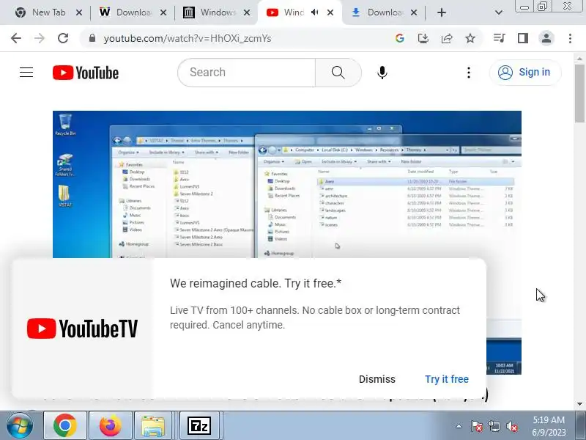Share this page from address bar
The image size is (586, 440).
tap(447, 38)
